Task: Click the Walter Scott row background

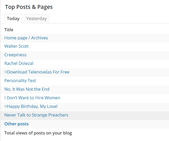Action: [x=104, y=46]
